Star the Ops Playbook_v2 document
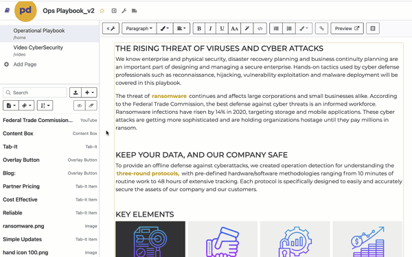The image size is (412, 257). coord(102,11)
